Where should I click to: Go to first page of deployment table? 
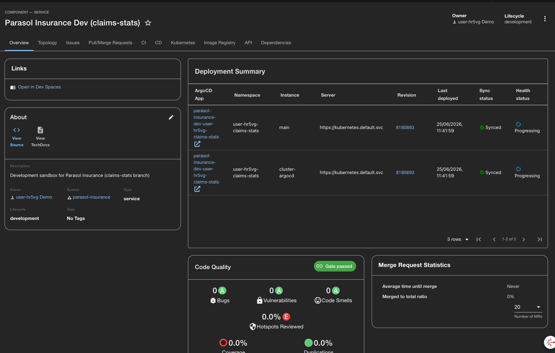click(x=478, y=240)
